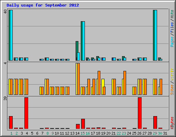Click the green Hits bar for day 14
176x137 pixels.
tap(77, 47)
